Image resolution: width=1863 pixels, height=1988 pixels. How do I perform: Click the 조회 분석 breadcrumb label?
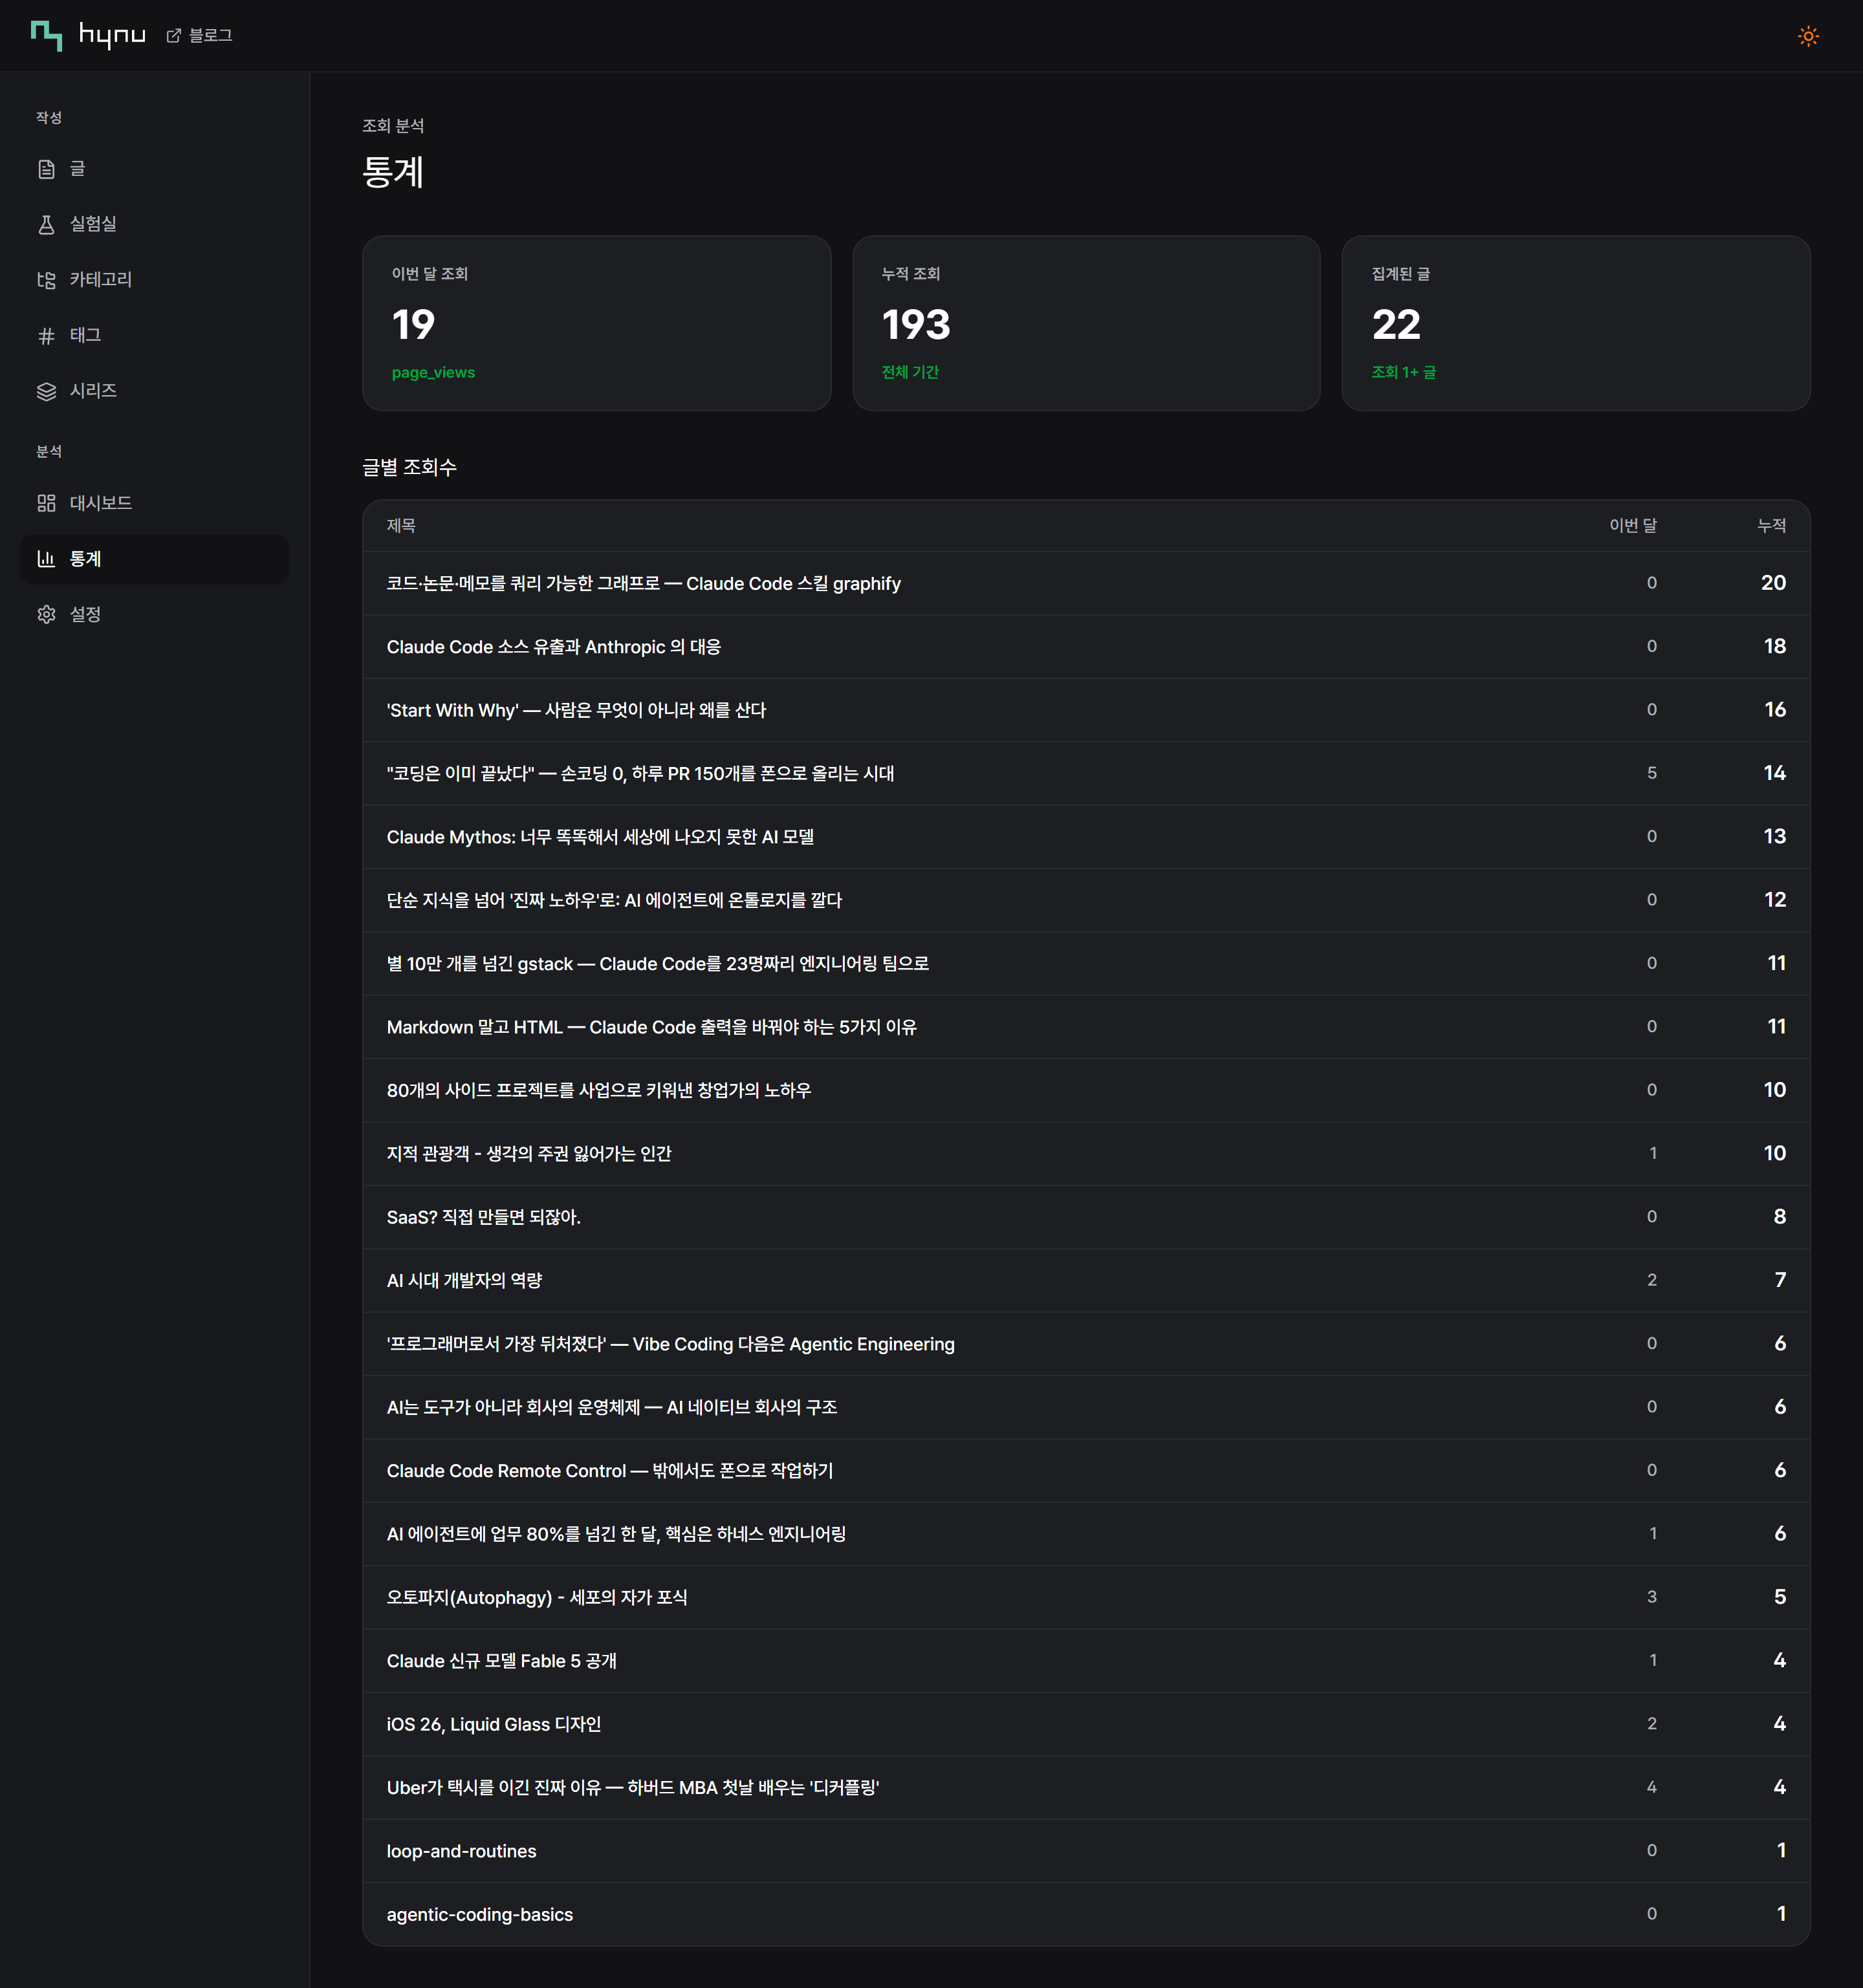coord(393,125)
